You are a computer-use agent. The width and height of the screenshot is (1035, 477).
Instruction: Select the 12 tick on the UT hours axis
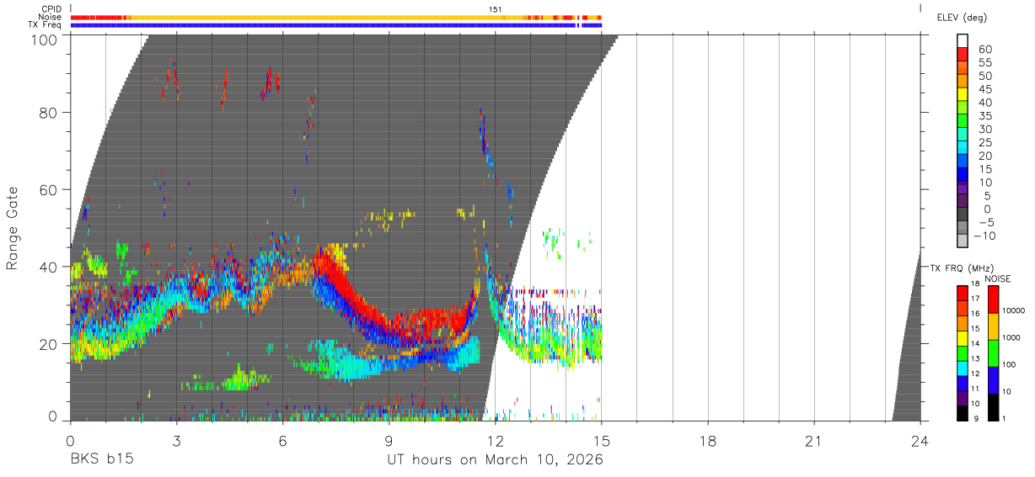click(x=495, y=441)
